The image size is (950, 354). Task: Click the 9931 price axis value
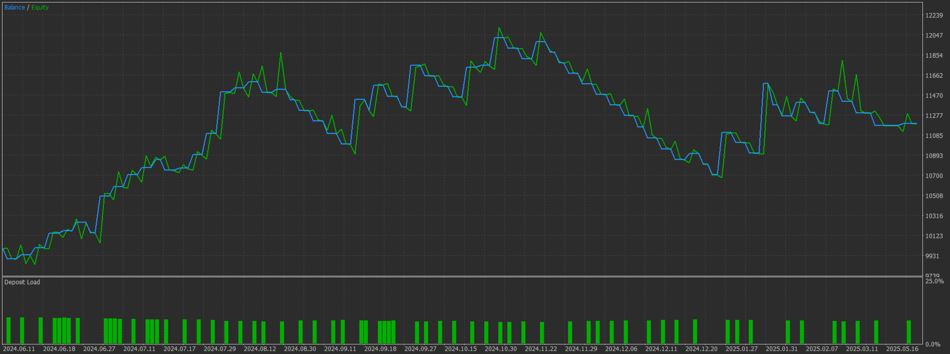tap(932, 256)
